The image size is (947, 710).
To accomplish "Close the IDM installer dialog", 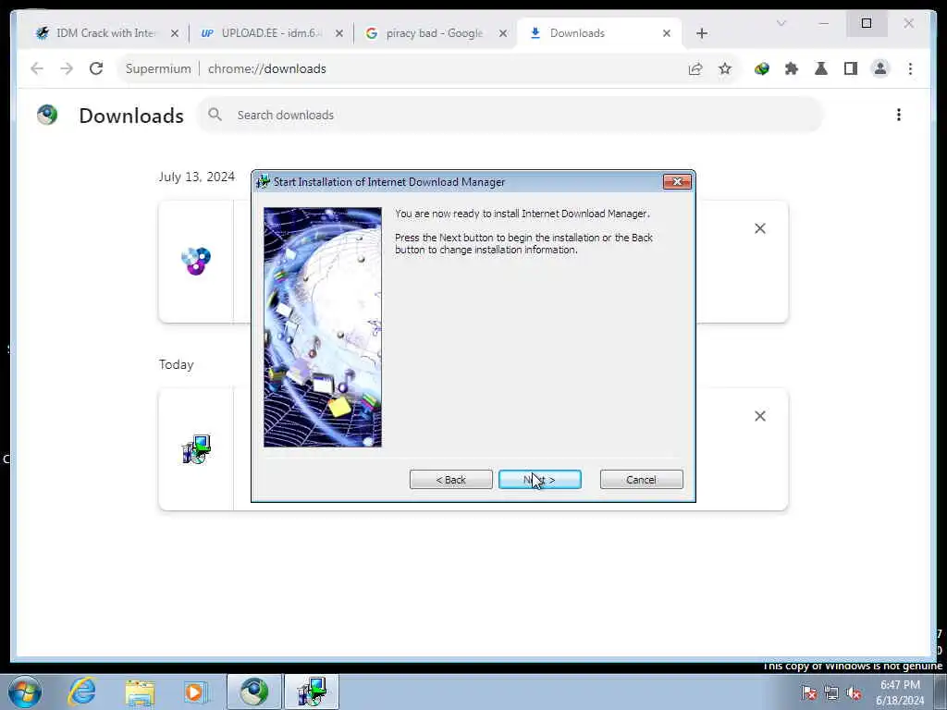I will (677, 182).
